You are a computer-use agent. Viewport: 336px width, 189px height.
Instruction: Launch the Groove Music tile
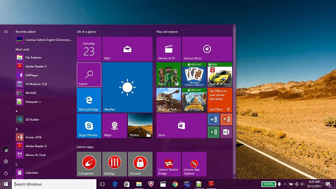pos(207,49)
